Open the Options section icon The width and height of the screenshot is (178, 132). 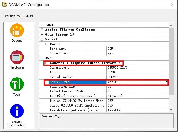coord(17,30)
